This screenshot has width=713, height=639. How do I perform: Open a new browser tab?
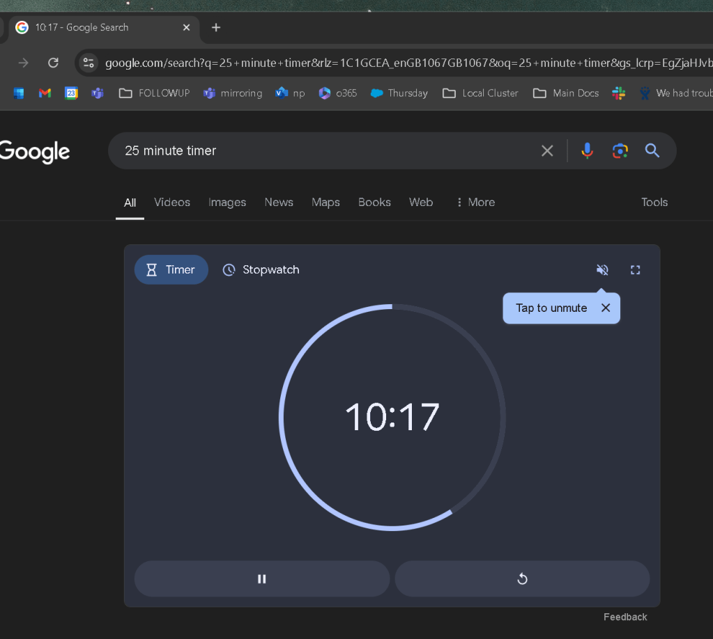216,28
